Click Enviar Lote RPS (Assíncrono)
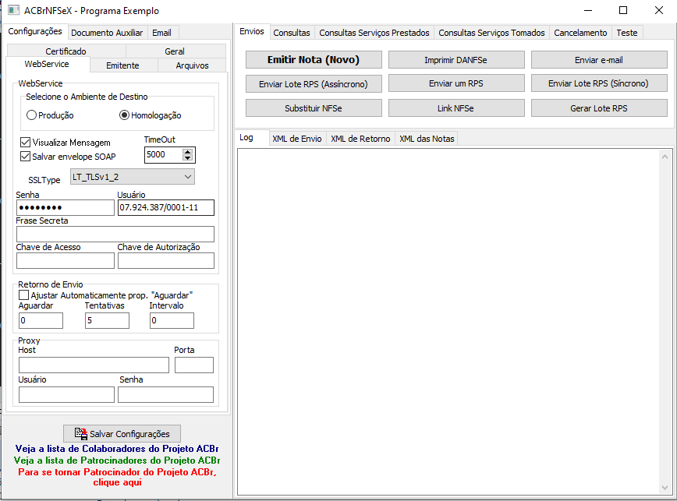The height and width of the screenshot is (501, 677). [314, 83]
